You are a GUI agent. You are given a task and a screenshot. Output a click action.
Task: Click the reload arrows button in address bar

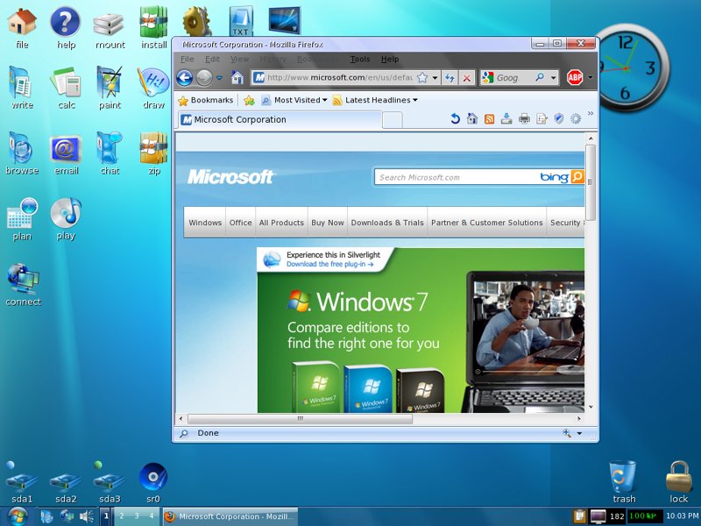coord(450,78)
